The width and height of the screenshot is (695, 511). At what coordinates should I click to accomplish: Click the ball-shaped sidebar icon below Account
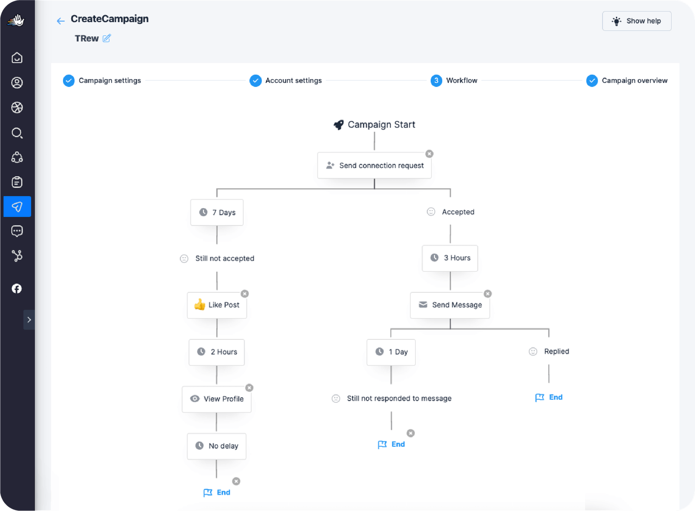tap(17, 108)
